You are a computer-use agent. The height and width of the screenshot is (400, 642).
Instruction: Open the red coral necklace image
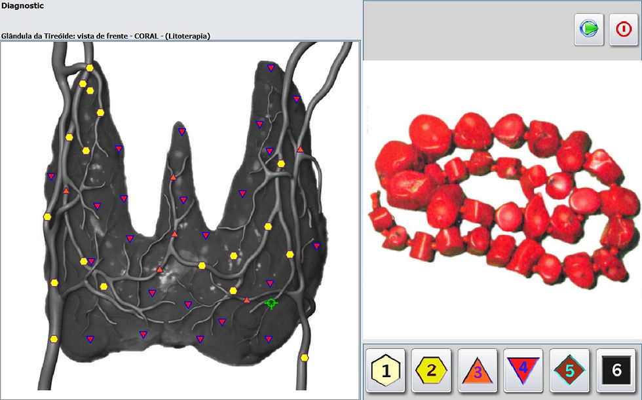(502, 200)
